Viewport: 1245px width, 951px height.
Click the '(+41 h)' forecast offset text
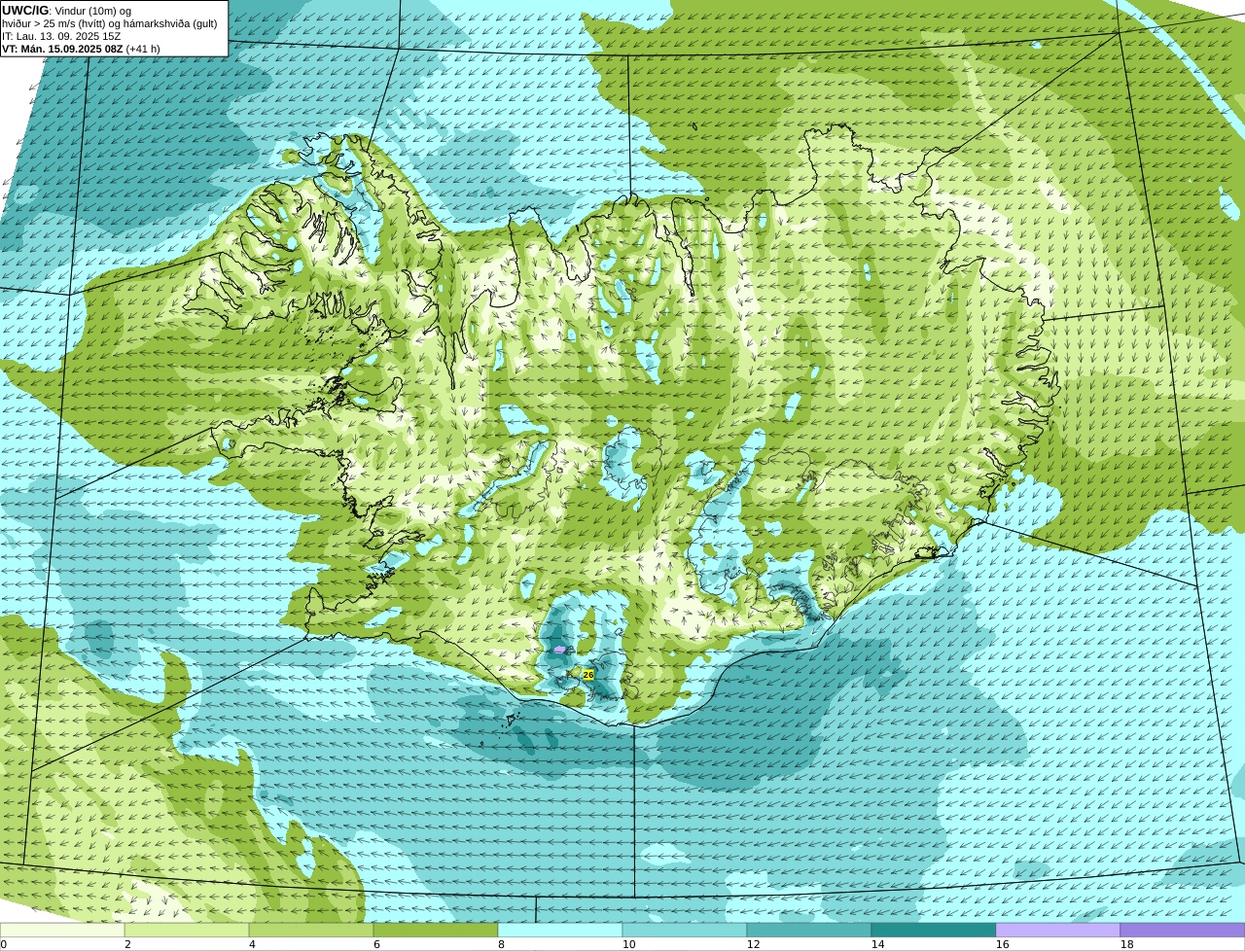(144, 49)
